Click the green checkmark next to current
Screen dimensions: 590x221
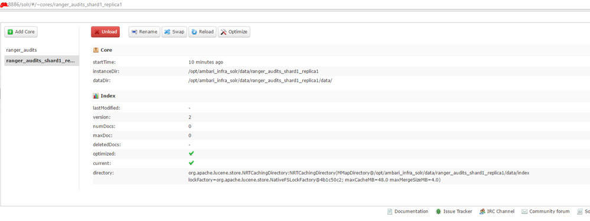point(191,163)
